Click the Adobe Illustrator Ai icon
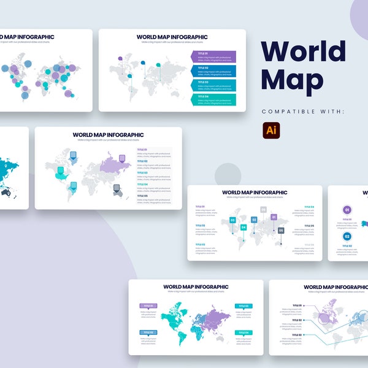Screen dimensions: 368x368 271,130
